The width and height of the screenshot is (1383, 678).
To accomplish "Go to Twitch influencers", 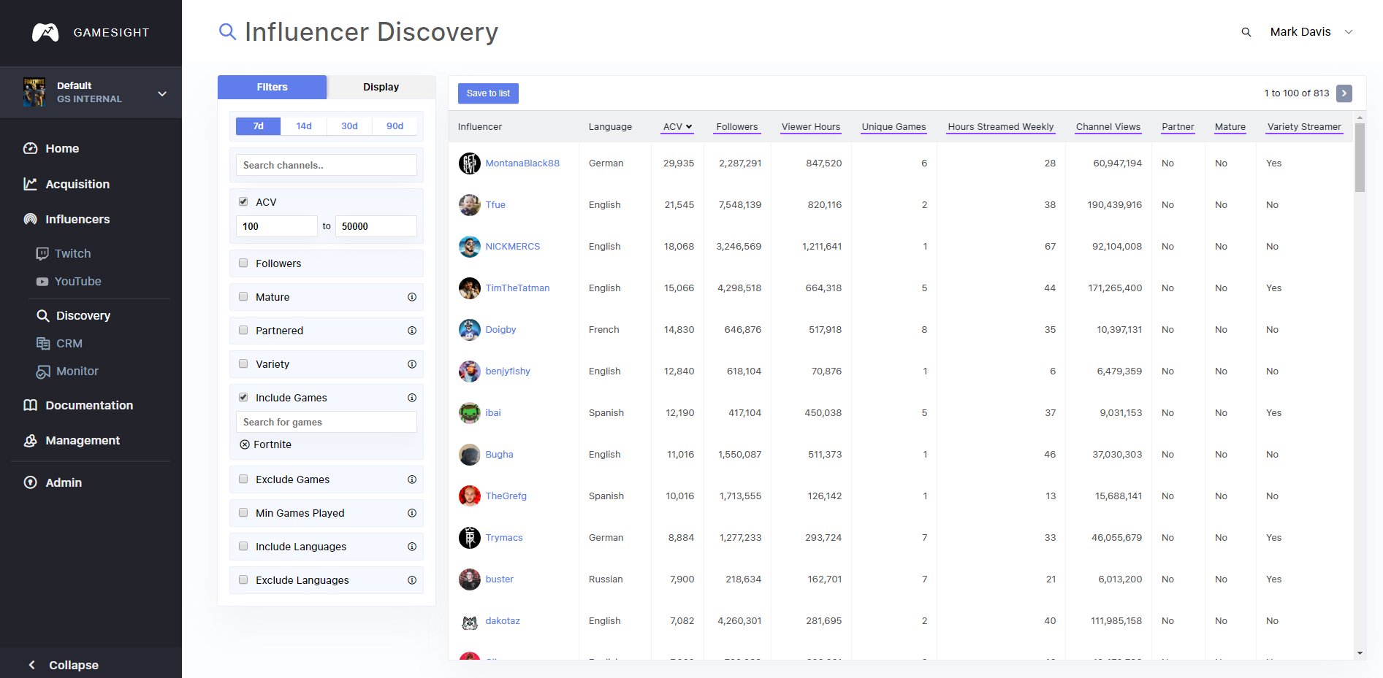I will pos(64,253).
